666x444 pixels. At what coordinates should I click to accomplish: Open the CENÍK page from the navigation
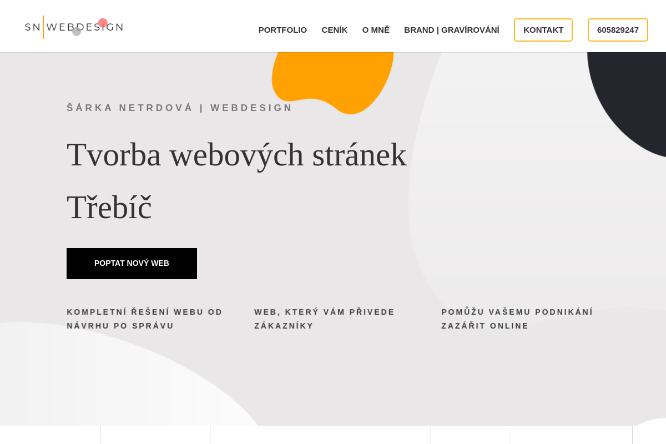pos(335,30)
